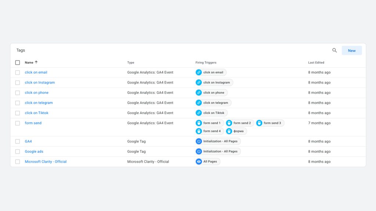376x211 pixels.
Task: Click the eye icon of the All Pages trigger
Action: coord(199,162)
